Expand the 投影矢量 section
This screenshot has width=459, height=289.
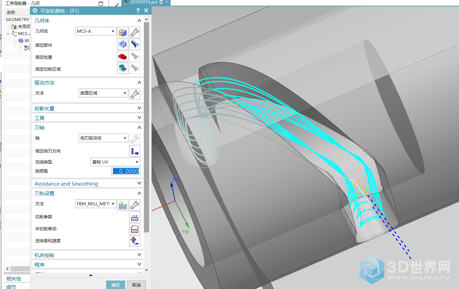(139, 108)
